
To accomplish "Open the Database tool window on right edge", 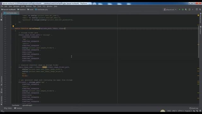I will (x=200, y=30).
